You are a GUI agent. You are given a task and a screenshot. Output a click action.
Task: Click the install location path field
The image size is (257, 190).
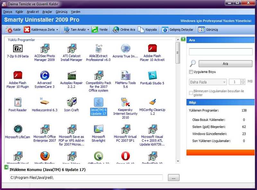pos(86,178)
